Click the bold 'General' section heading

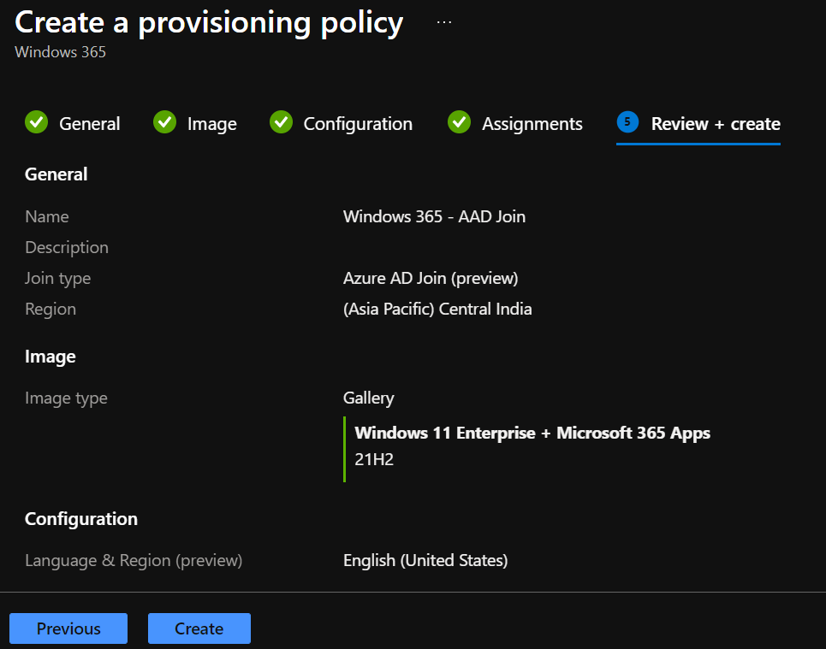(56, 174)
